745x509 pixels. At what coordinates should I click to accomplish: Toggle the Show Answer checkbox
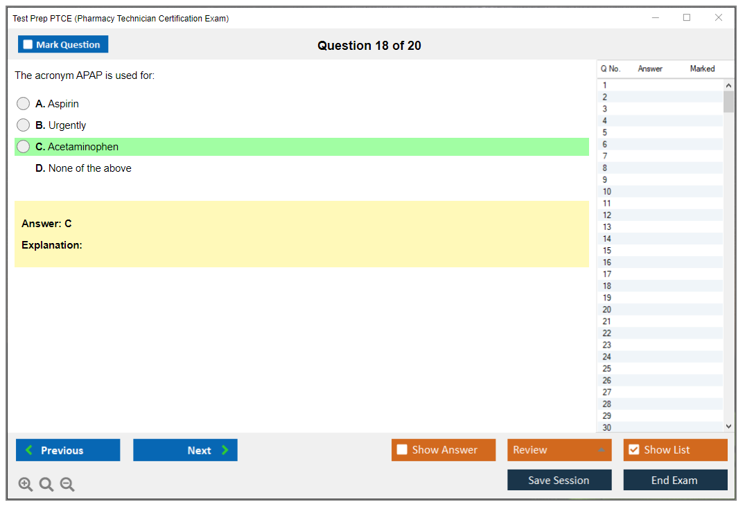(x=402, y=450)
